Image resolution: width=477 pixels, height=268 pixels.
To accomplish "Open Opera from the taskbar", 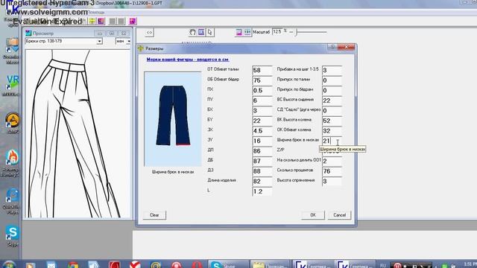I will (197, 265).
